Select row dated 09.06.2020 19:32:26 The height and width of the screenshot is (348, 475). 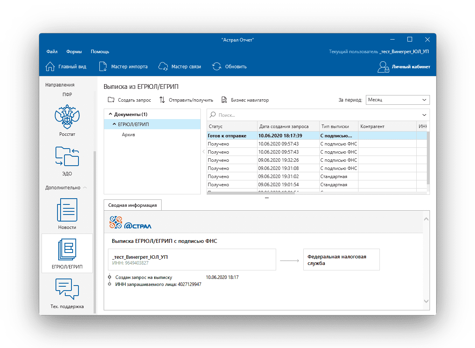tap(317, 160)
